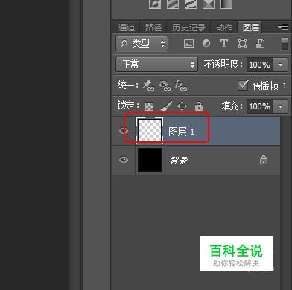Open the layers panel flyout menu
The width and height of the screenshot is (292, 290).
[x=283, y=27]
